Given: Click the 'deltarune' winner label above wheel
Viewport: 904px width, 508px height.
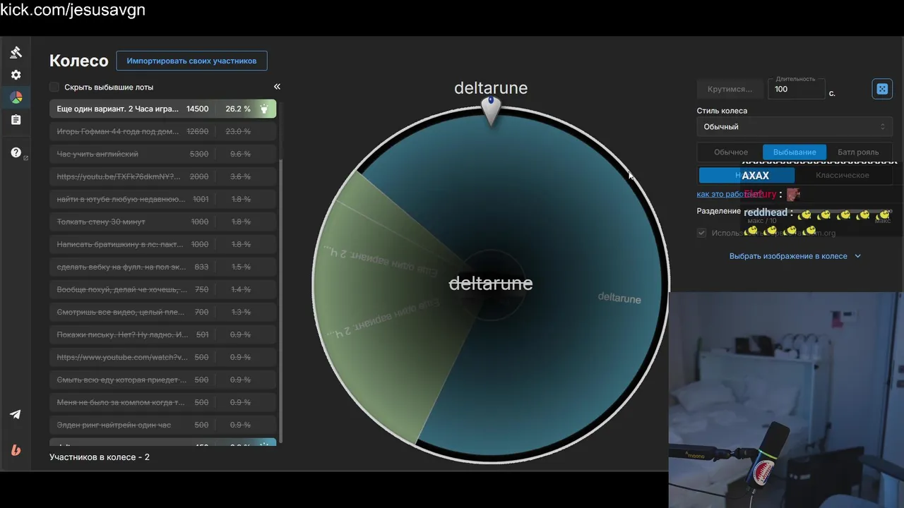Looking at the screenshot, I should [x=491, y=87].
